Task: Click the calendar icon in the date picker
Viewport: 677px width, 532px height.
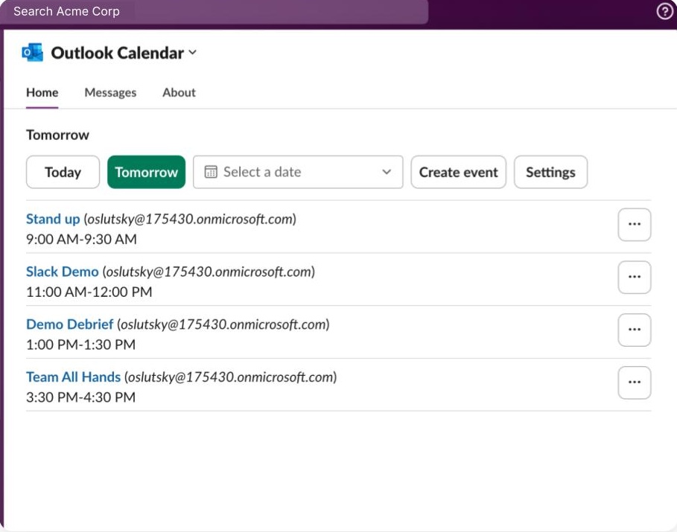Action: 211,172
